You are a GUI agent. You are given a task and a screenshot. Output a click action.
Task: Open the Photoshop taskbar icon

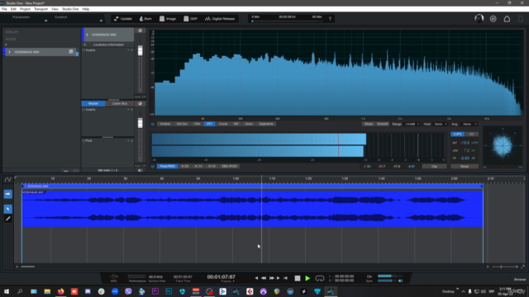[x=169, y=291]
